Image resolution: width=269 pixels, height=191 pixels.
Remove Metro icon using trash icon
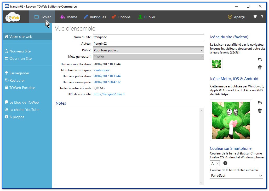(260, 111)
